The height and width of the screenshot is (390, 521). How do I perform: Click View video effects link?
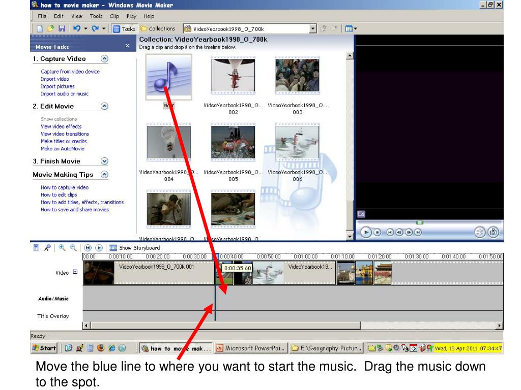[61, 126]
